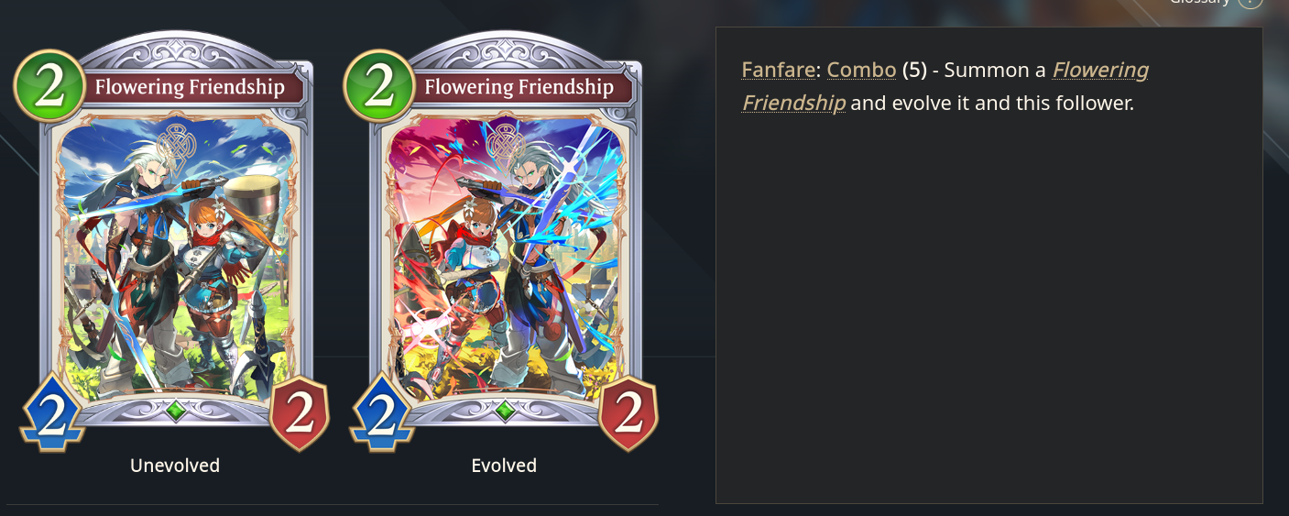
Task: Click the name banner on the evolved card
Action: click(x=519, y=87)
